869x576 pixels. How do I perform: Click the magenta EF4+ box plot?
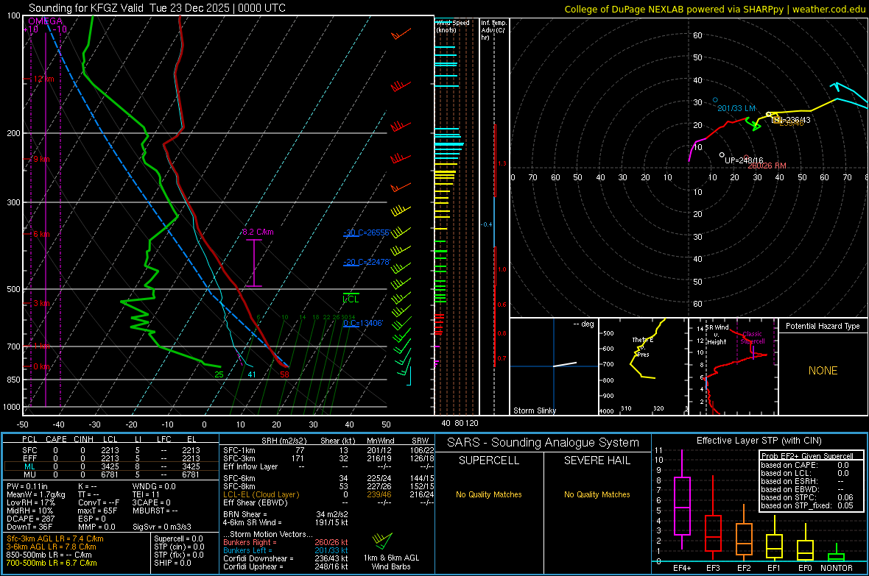pos(682,501)
